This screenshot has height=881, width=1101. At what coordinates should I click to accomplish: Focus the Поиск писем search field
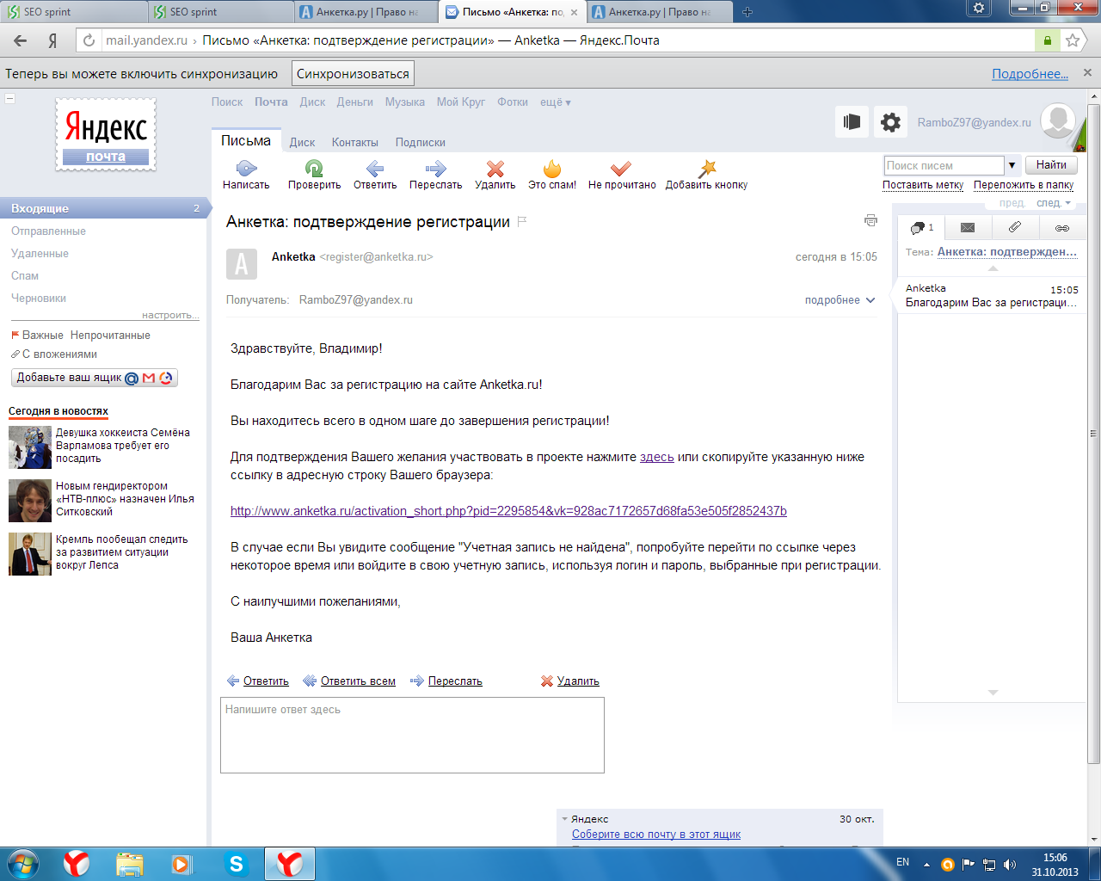click(x=944, y=165)
